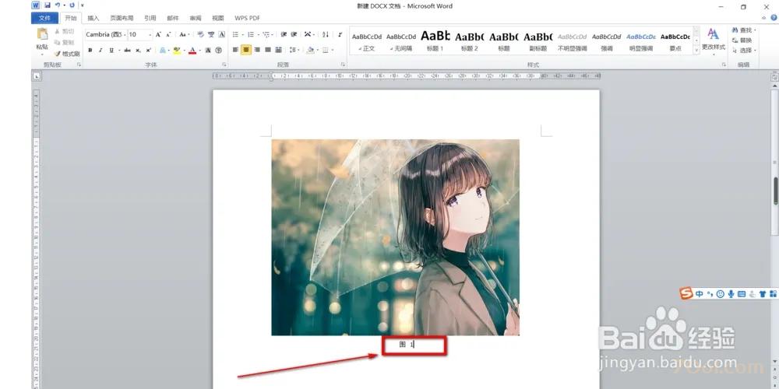Screen dimensions: 779x389
Task: Click the Save icon in quick access toolbar
Action: pos(48,5)
